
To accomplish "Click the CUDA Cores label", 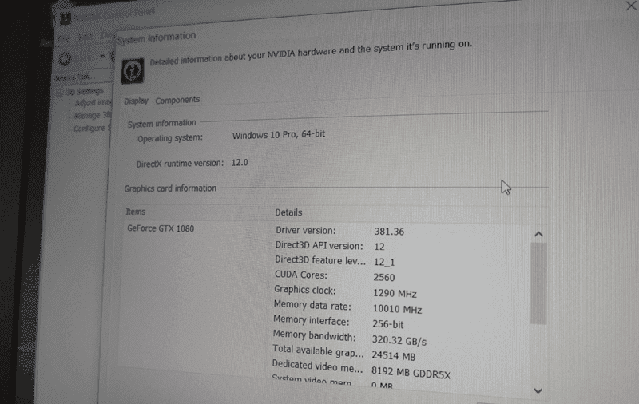I will [301, 275].
